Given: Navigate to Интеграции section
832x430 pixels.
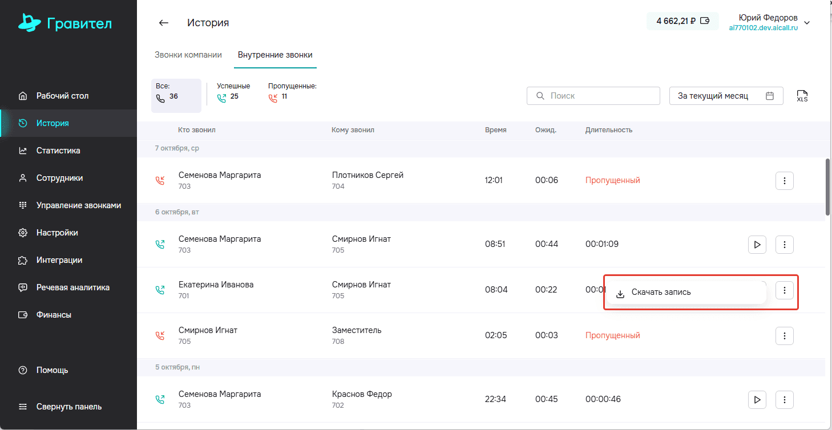Looking at the screenshot, I should [68, 260].
